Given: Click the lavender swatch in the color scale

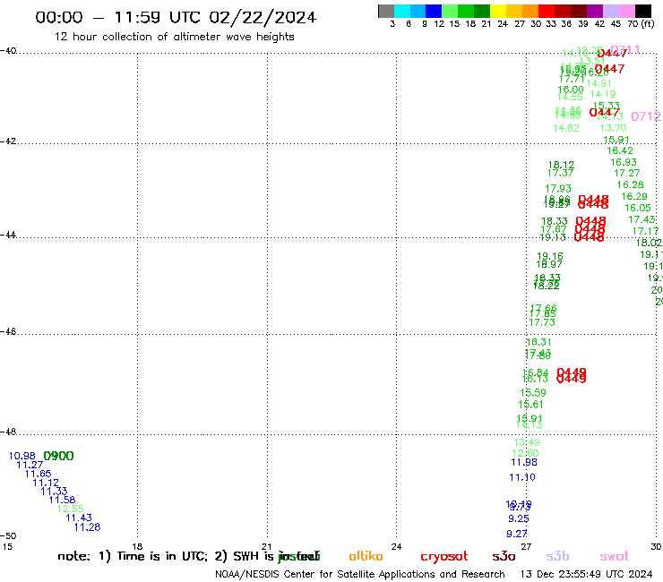Looking at the screenshot, I should (610, 11).
